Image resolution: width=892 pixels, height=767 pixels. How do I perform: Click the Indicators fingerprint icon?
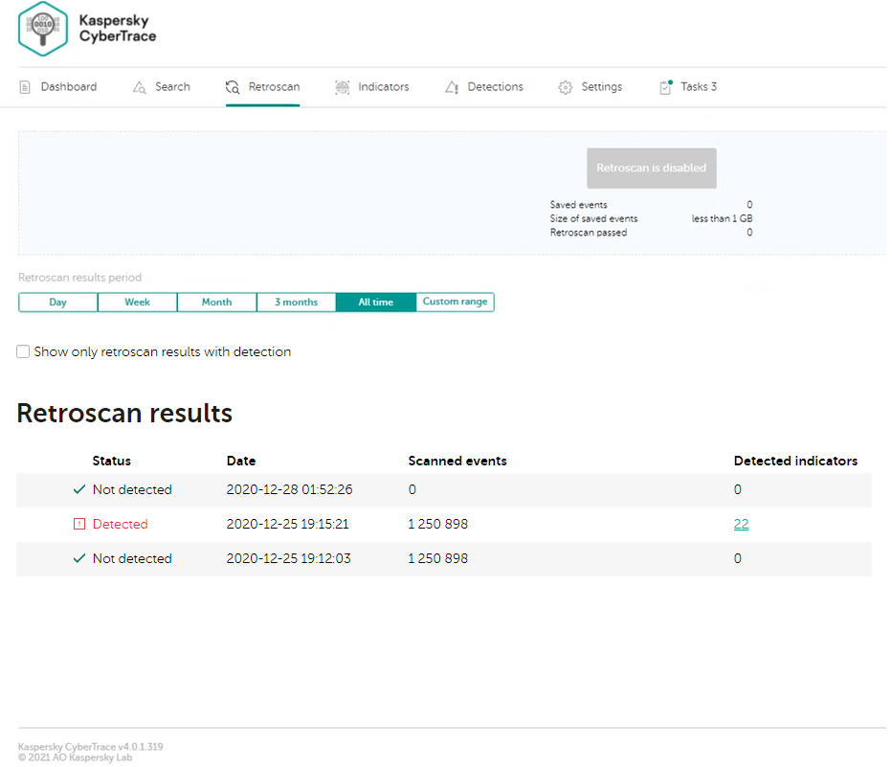(x=342, y=87)
